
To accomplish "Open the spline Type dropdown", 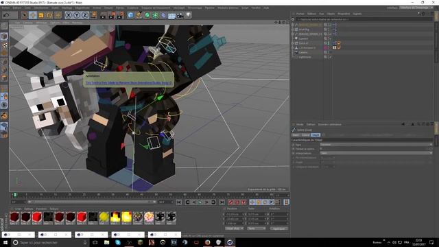I will click(x=376, y=145).
